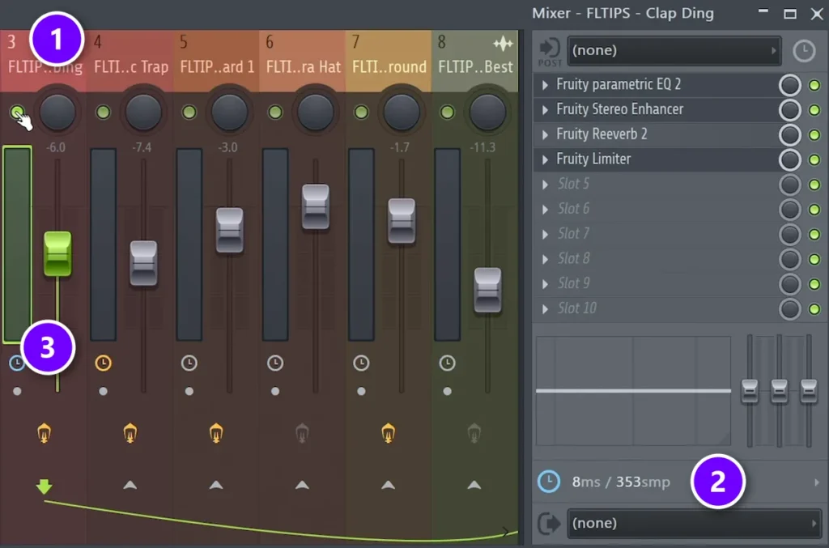This screenshot has width=829, height=548.
Task: Open the Fruity Reeverb 2 plugin
Action: [602, 134]
